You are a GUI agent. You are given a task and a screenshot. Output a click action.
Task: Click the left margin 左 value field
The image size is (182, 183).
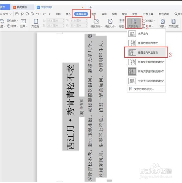(x=55, y=25)
